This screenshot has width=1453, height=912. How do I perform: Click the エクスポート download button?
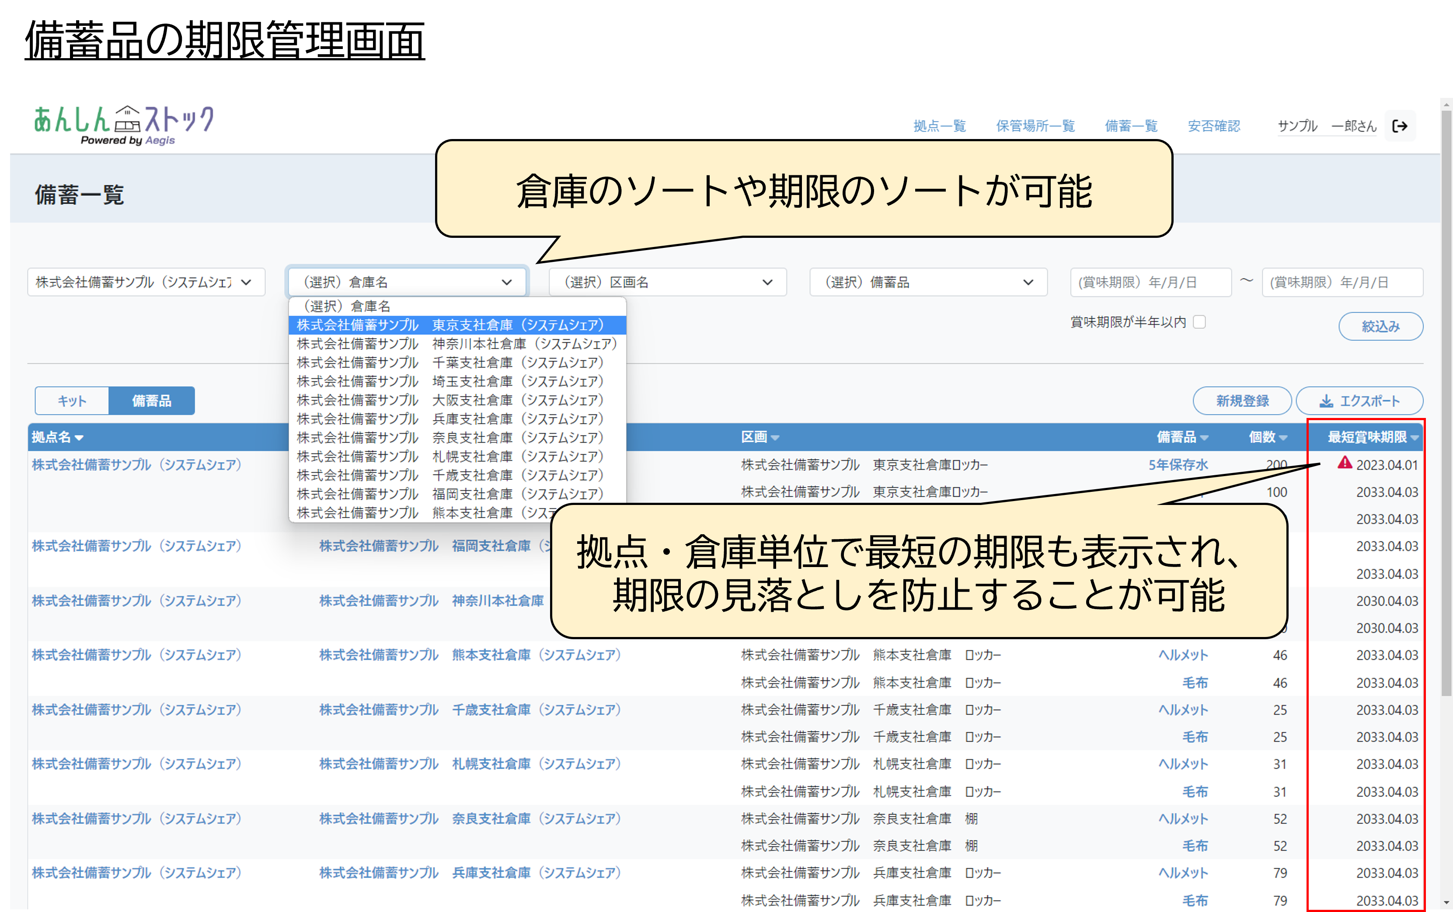(1359, 401)
